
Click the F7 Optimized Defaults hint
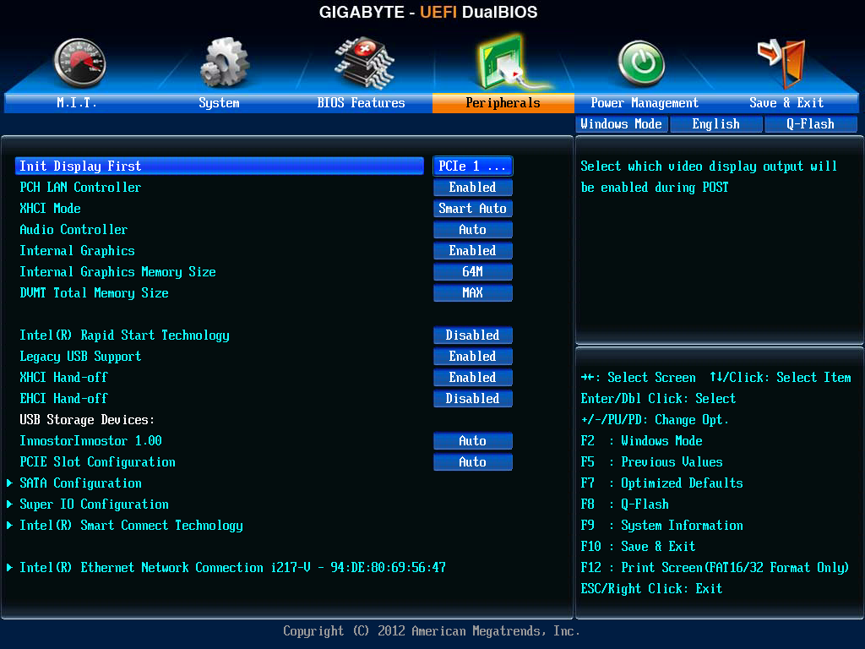click(662, 483)
